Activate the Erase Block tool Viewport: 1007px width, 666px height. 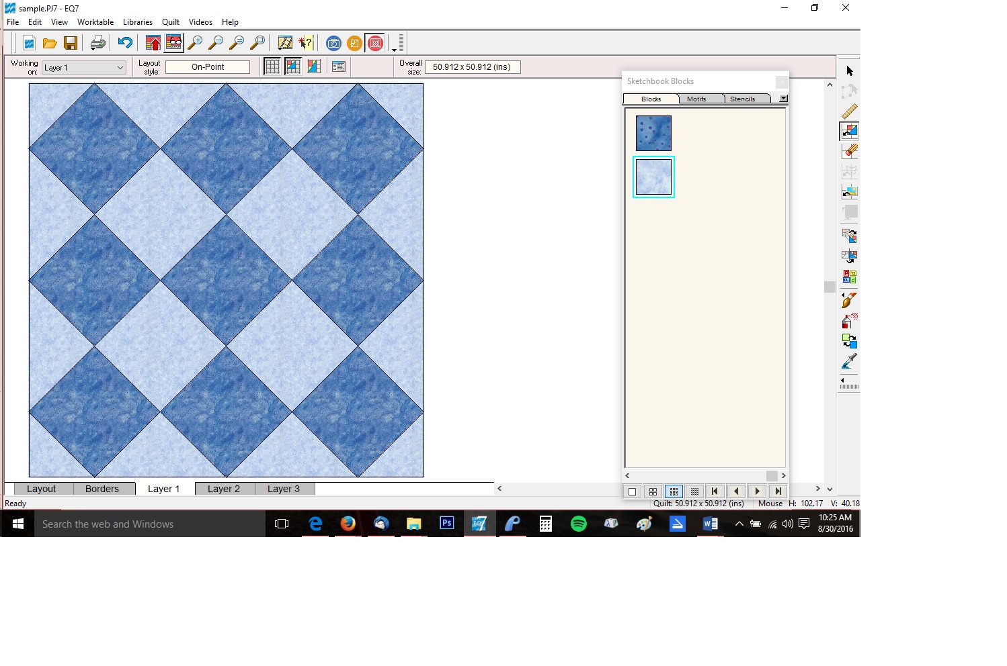(x=849, y=151)
